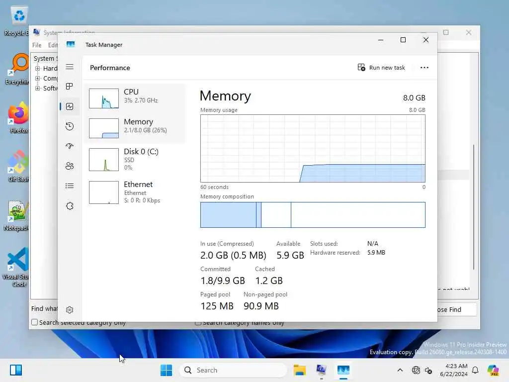Click the taskbar Search box
Image resolution: width=509 pixels, height=382 pixels.
[x=233, y=370]
